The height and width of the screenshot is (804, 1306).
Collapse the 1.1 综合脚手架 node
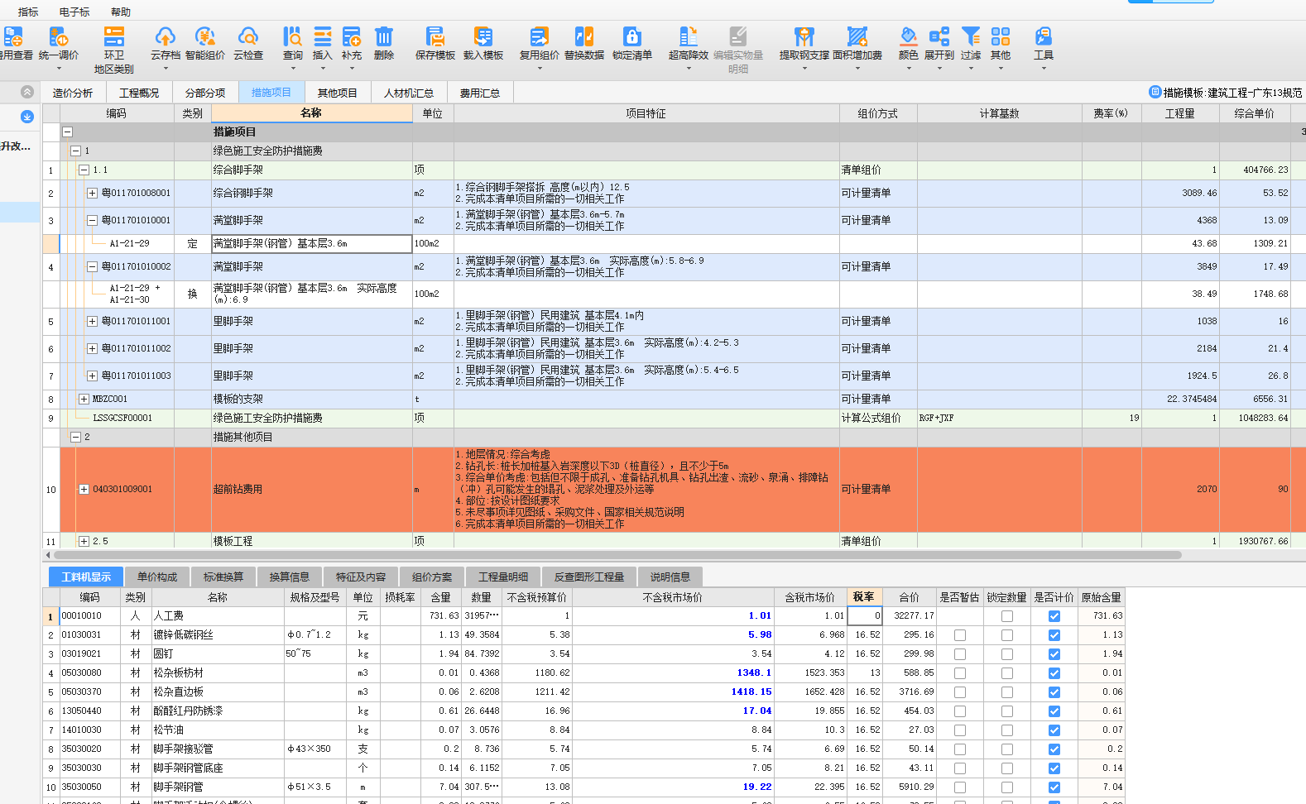84,170
